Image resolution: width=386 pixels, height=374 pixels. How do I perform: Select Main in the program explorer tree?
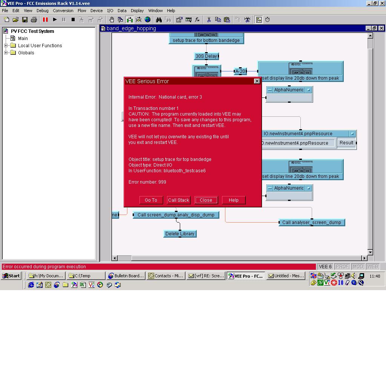23,39
